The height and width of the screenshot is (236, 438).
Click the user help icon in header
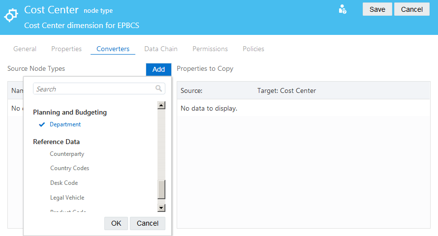[343, 9]
